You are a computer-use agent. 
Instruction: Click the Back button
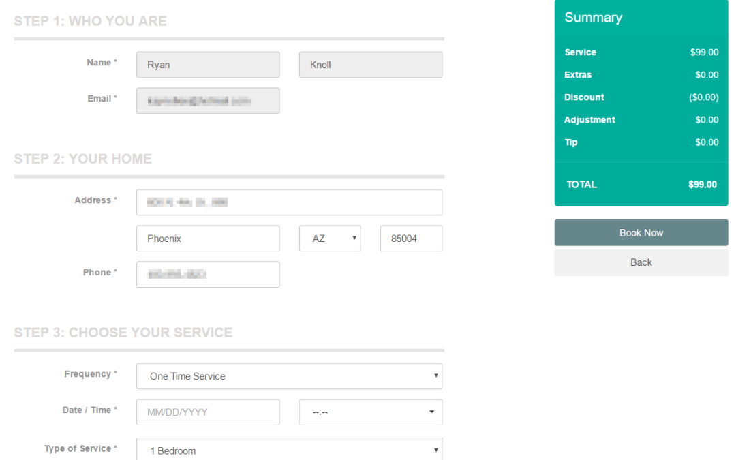pos(641,262)
